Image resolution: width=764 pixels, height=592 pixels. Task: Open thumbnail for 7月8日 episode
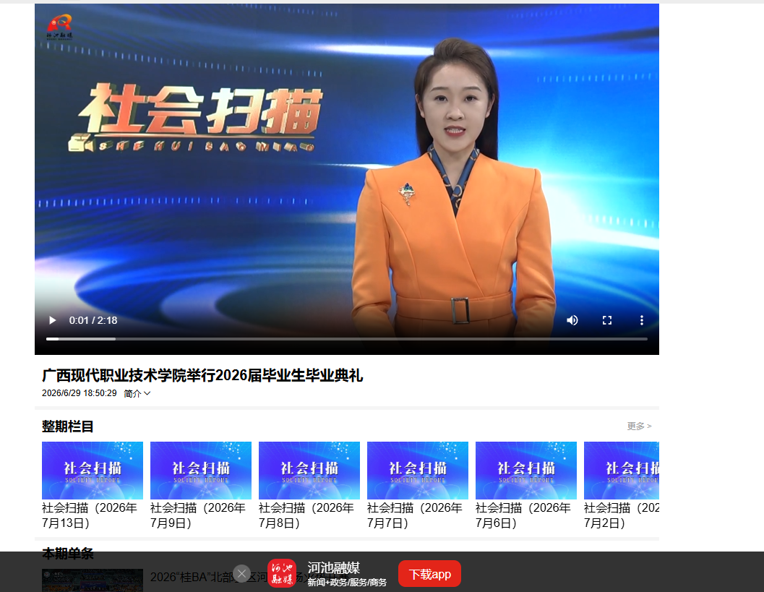pyautogui.click(x=309, y=470)
